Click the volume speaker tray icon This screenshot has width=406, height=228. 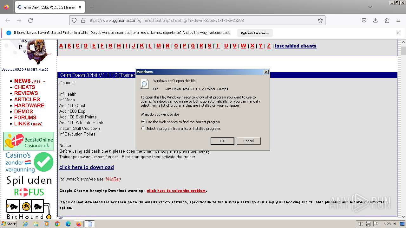pos(360,224)
